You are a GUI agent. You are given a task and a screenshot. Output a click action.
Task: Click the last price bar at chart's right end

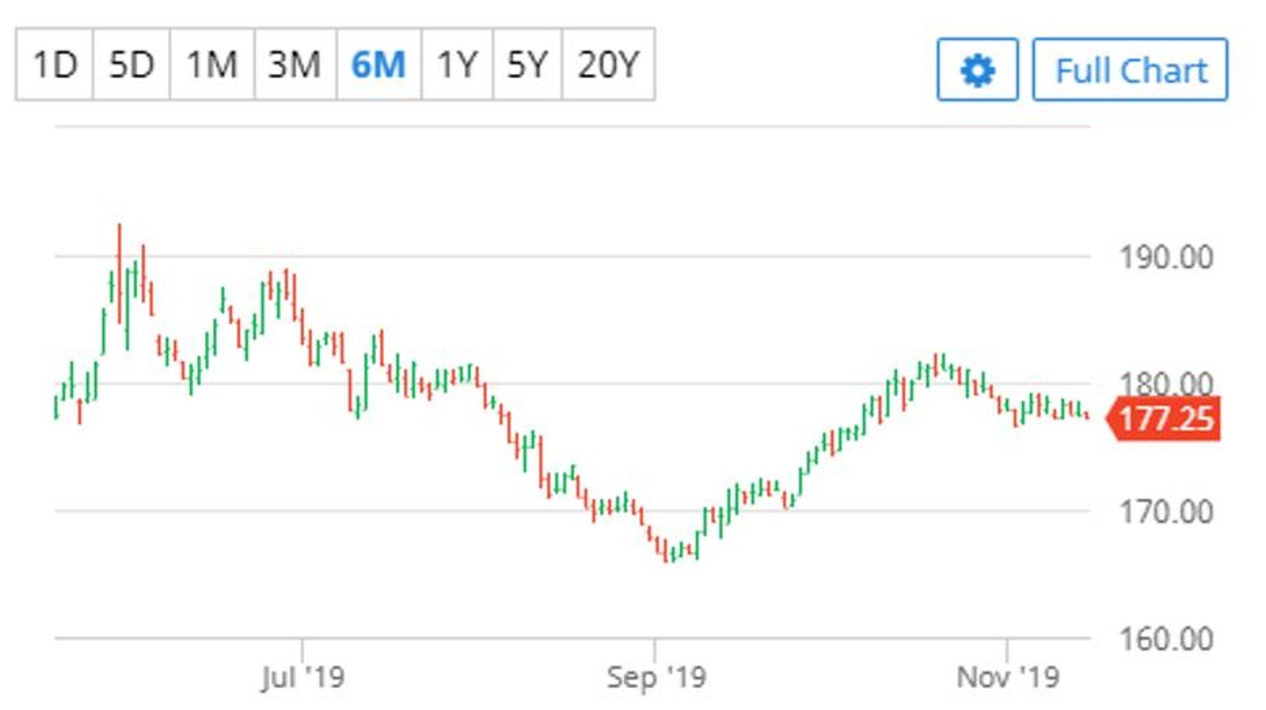(1087, 415)
